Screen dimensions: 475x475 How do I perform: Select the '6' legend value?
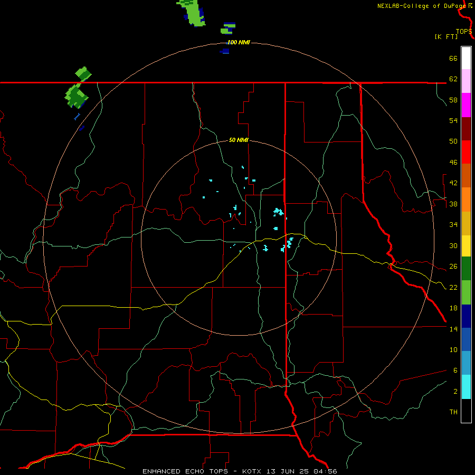pyautogui.click(x=455, y=370)
